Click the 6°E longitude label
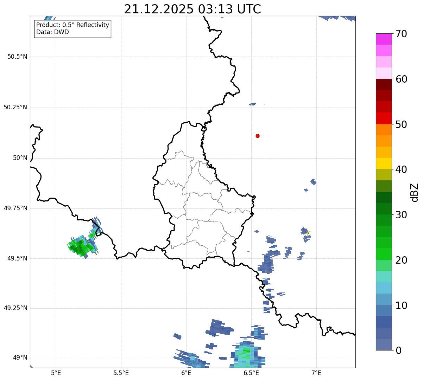This screenshot has width=423, height=380. tap(187, 373)
